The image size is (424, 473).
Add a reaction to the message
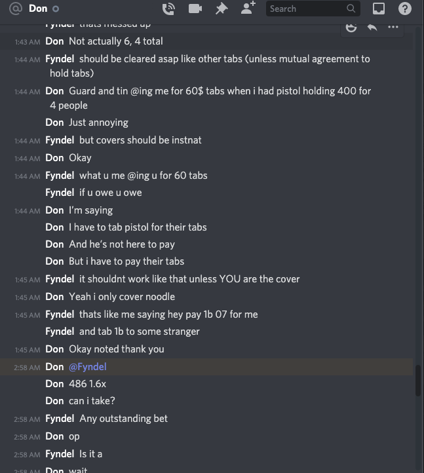click(x=351, y=27)
